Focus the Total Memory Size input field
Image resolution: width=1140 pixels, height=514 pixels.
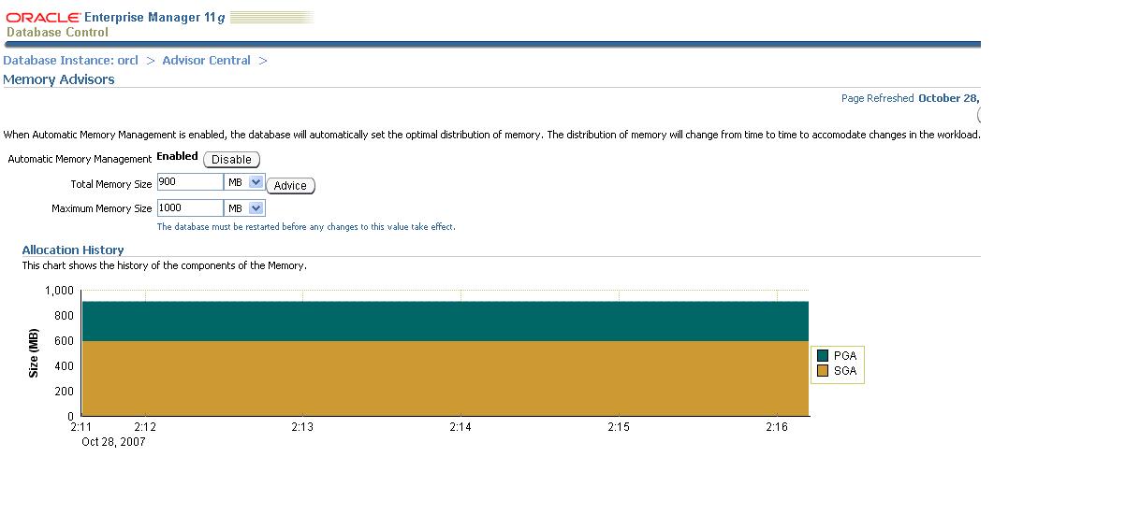click(190, 182)
